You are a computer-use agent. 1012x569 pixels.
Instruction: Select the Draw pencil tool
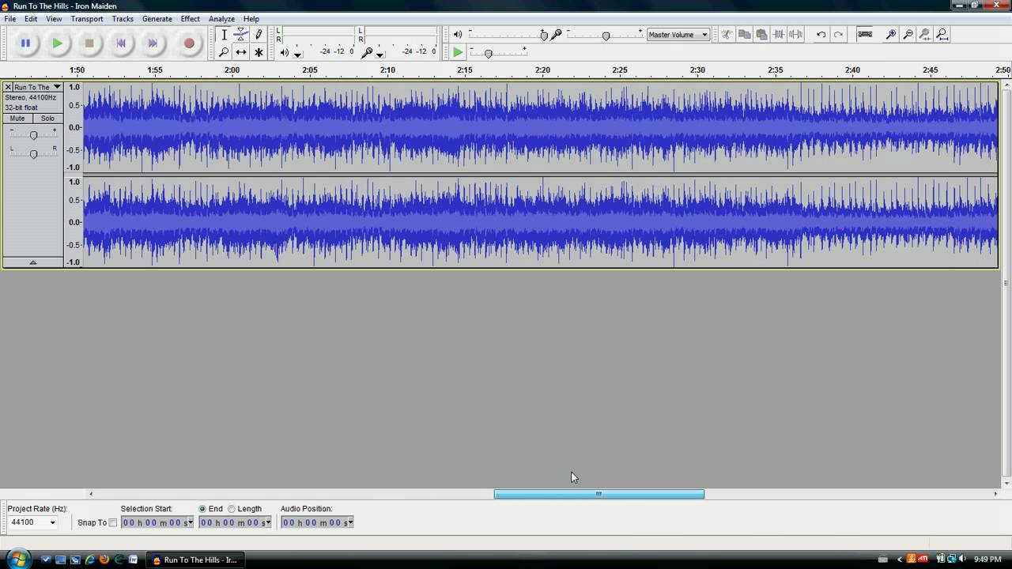point(259,35)
